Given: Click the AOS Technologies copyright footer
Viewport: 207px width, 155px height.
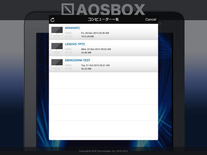Looking at the screenshot, I should pos(103,151).
